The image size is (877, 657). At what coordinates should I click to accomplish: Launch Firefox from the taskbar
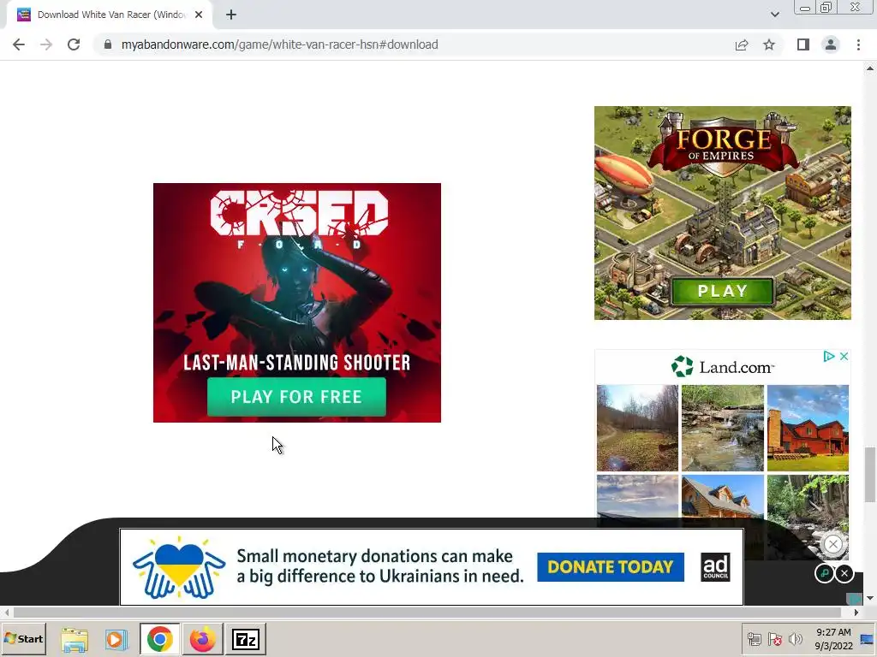coord(202,639)
